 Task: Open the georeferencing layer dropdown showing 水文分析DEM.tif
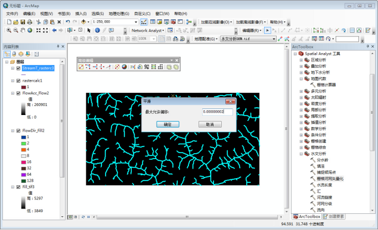274,39
